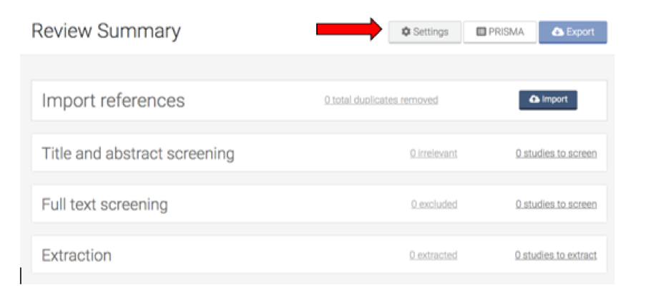Open the '0 irrelevant' link
Viewport: 646px width, 292px height.
click(x=434, y=153)
